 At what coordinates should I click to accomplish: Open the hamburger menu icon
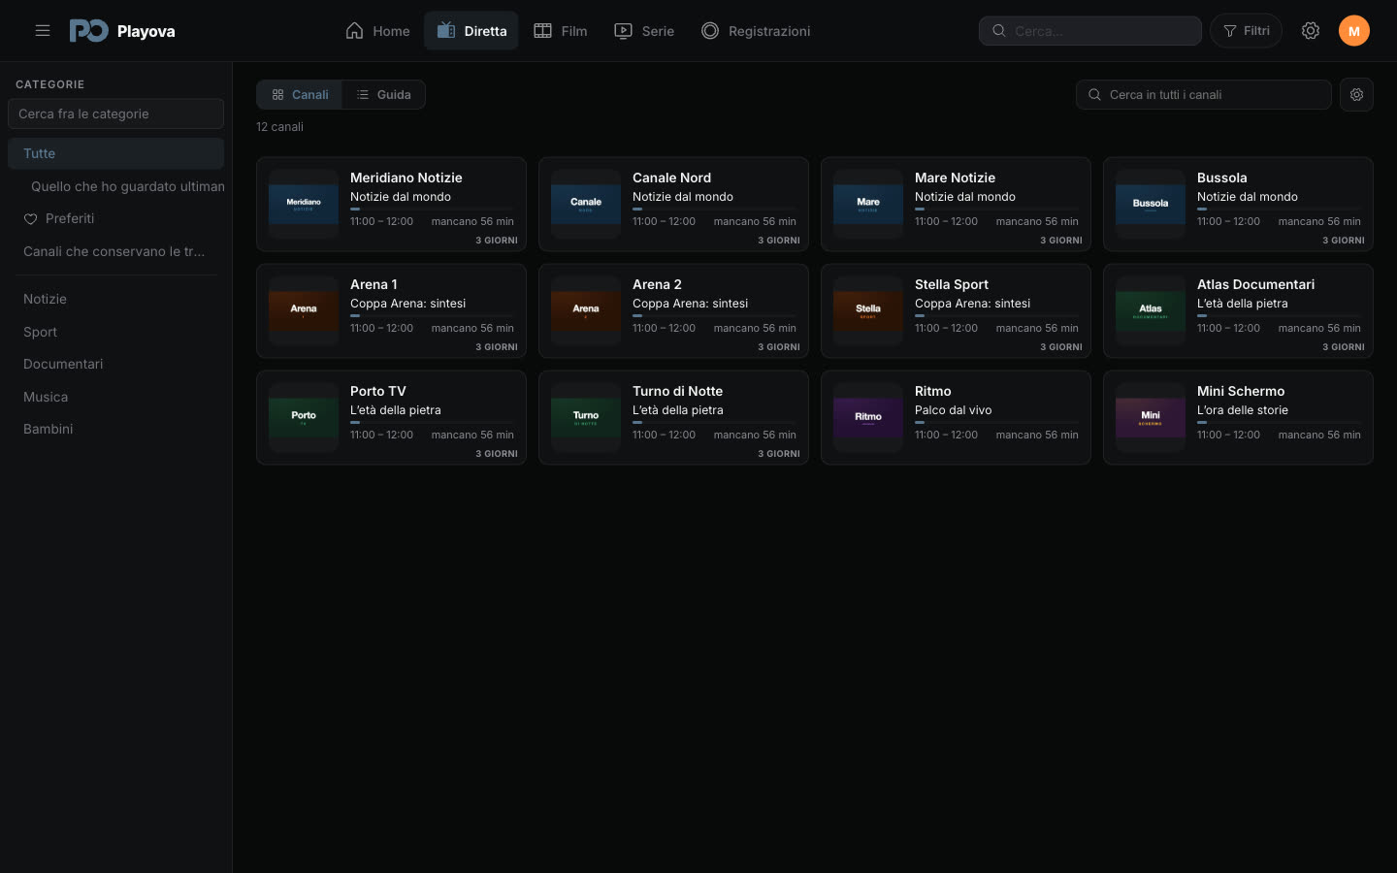tap(43, 31)
